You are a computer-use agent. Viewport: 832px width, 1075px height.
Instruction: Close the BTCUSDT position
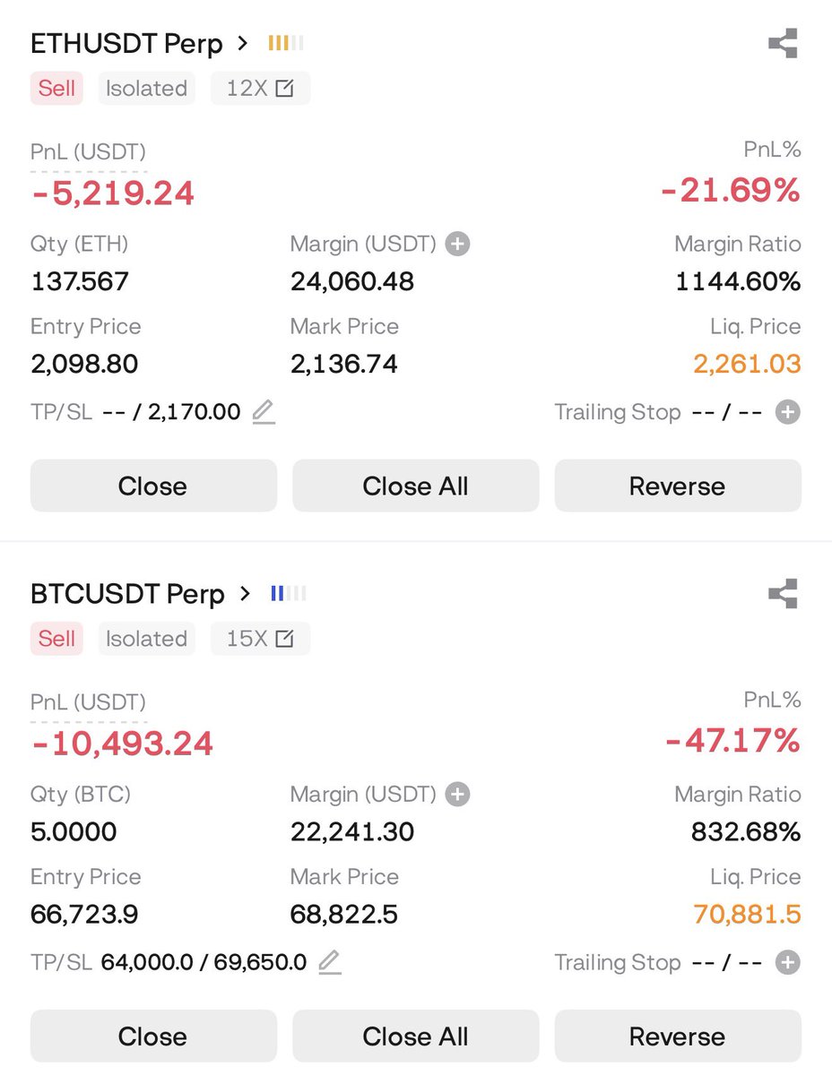click(153, 1036)
